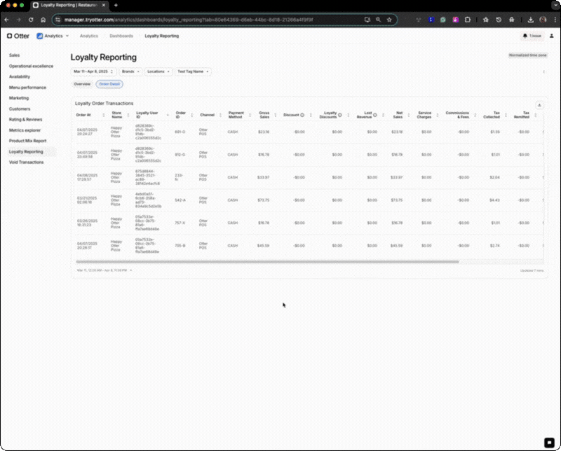Expand the Brands filter dropdown
The width and height of the screenshot is (561, 451).
point(130,71)
